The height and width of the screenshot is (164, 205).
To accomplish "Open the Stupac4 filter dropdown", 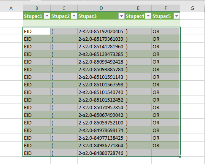I will tap(148, 16).
